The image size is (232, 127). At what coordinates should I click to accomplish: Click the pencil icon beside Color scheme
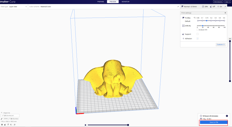tap(178, 7)
